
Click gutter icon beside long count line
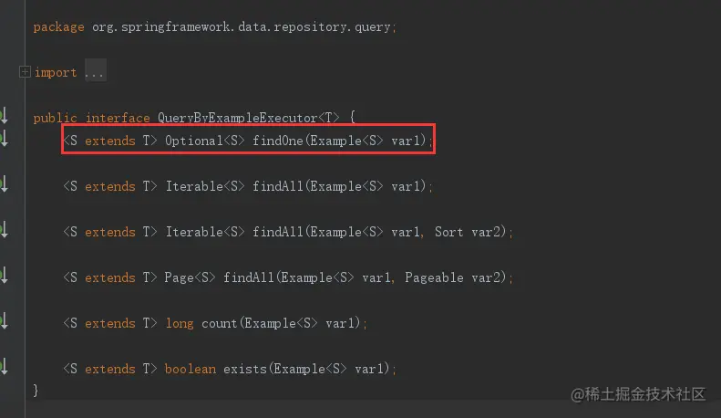click(x=5, y=321)
